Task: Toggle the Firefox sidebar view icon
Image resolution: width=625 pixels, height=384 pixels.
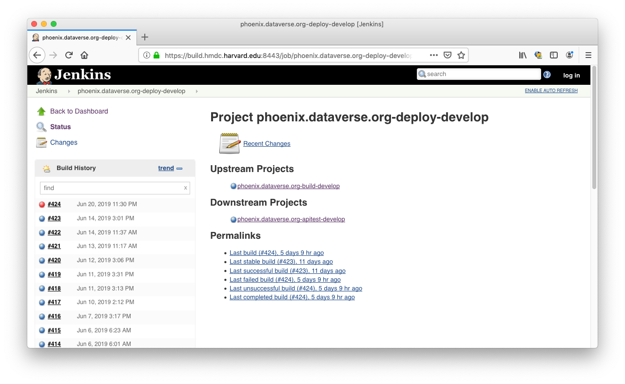Action: pyautogui.click(x=554, y=55)
